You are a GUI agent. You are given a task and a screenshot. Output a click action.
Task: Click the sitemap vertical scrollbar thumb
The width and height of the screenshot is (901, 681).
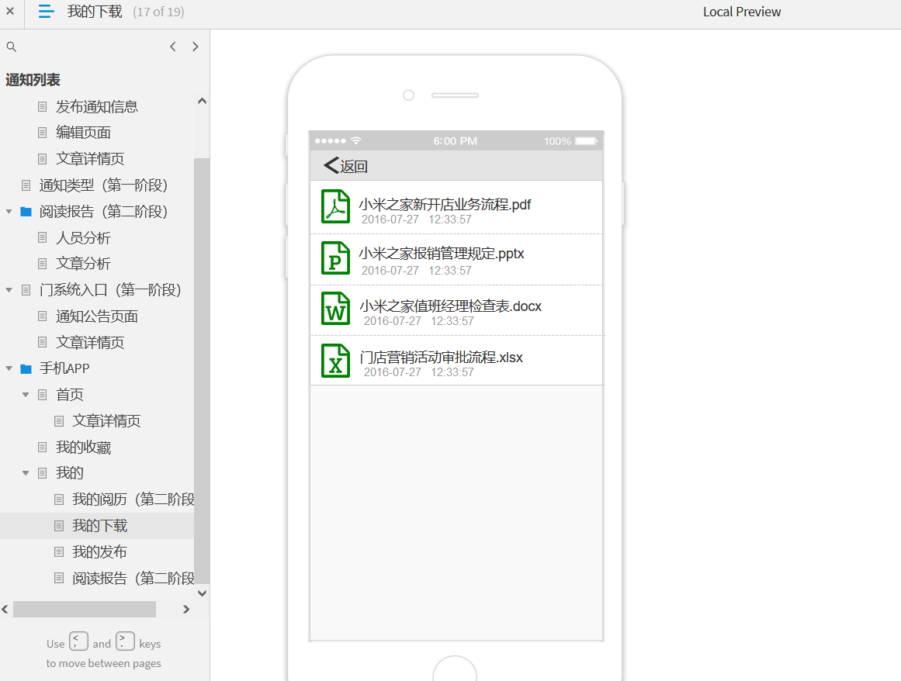tap(202, 370)
